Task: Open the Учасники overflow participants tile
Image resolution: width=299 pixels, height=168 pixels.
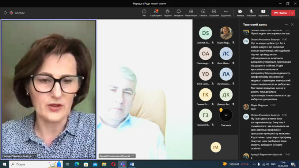Action: point(226,115)
